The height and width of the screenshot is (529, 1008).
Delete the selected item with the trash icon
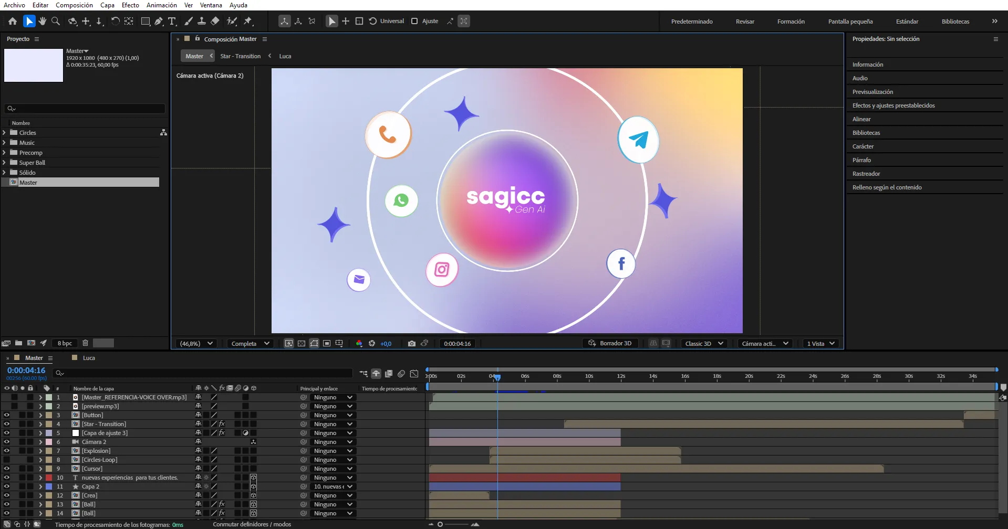tap(85, 343)
